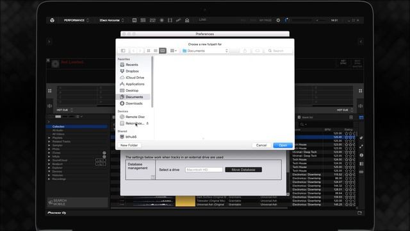Screen dimensions: 410x231
Task: Click the SEARCH MOBILE button
Action: pyautogui.click(x=78, y=202)
